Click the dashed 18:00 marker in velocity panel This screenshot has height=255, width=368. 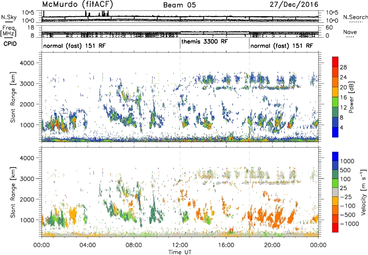pos(249,192)
